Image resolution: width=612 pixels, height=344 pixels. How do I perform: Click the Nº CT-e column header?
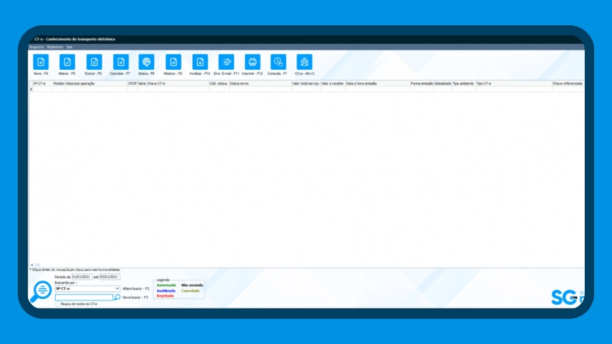click(x=42, y=83)
